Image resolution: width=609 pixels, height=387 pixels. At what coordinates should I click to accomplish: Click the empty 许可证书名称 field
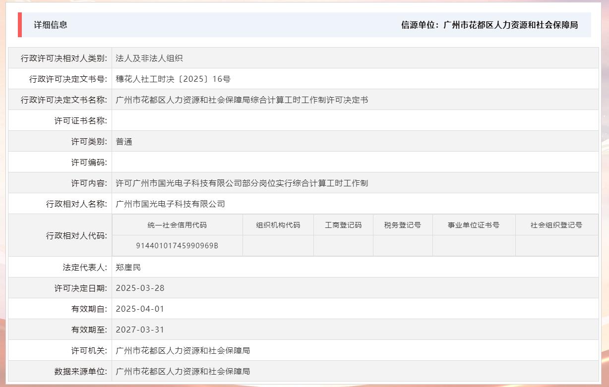tap(198, 120)
